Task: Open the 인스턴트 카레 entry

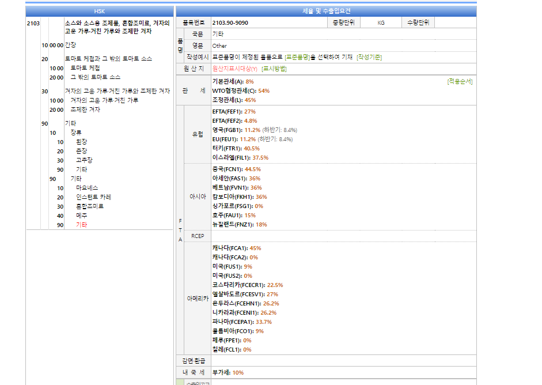Action: point(93,197)
